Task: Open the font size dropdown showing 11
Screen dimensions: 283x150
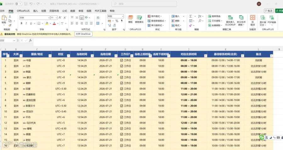Action: tap(56, 18)
